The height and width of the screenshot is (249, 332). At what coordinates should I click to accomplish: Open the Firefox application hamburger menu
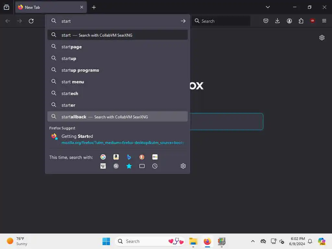(324, 21)
